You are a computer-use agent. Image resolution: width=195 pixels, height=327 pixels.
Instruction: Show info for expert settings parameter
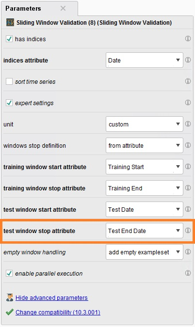click(188, 102)
